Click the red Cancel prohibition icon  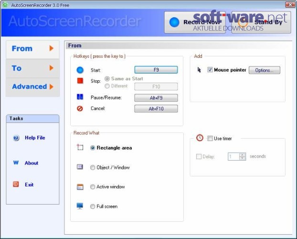pos(80,109)
